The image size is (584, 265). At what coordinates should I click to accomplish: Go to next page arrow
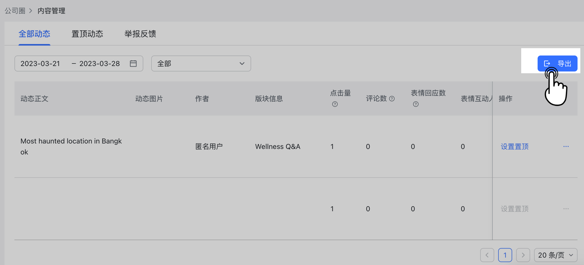point(523,255)
